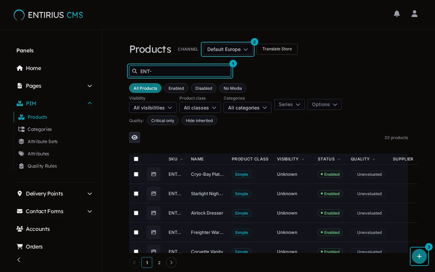Sort by the Status column
This screenshot has height=272, width=435.
click(329, 159)
